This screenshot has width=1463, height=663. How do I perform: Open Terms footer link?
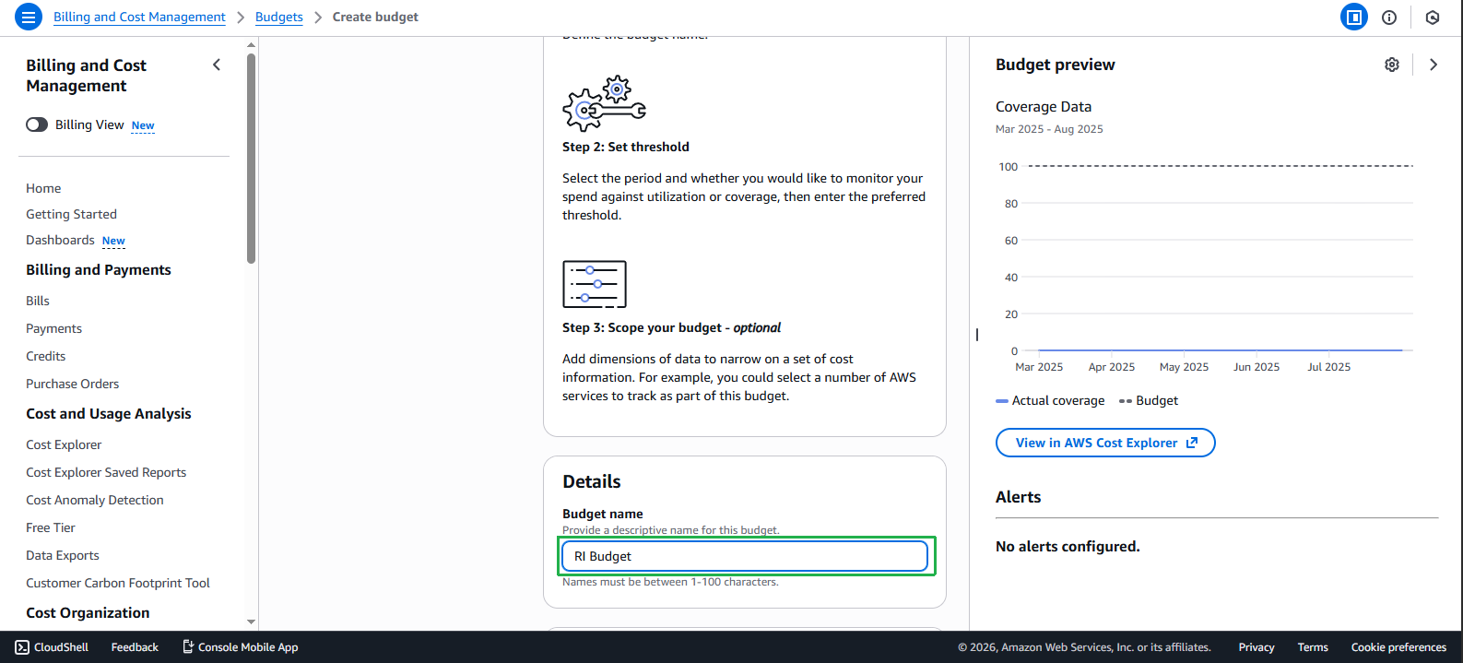tap(1313, 647)
